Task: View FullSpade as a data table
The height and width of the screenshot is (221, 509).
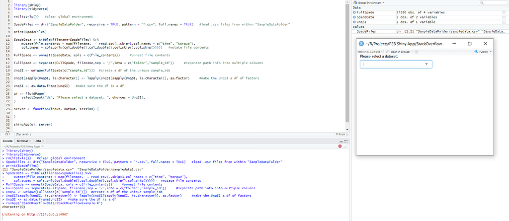Action: coord(505,11)
